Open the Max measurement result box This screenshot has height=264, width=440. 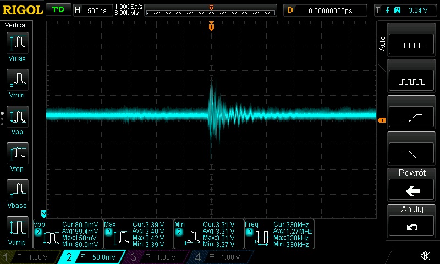pos(139,234)
